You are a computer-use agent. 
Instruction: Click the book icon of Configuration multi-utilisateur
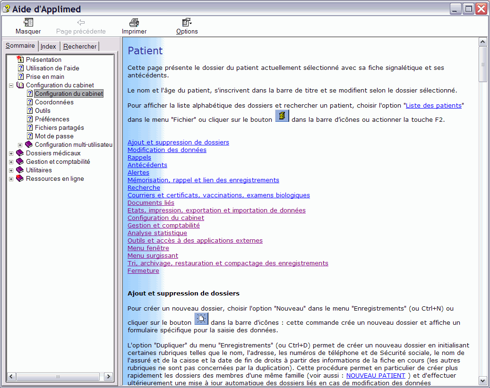(x=29, y=144)
